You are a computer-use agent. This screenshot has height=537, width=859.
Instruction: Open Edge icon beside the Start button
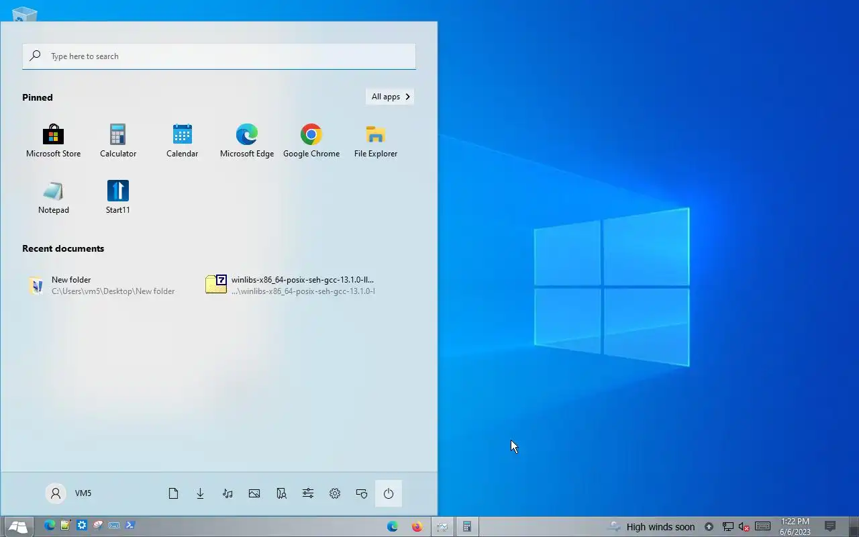pos(50,526)
